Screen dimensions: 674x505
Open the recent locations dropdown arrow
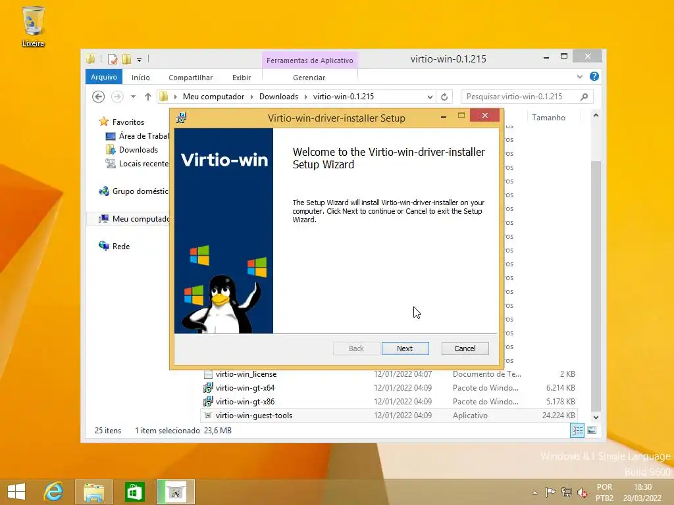[133, 97]
